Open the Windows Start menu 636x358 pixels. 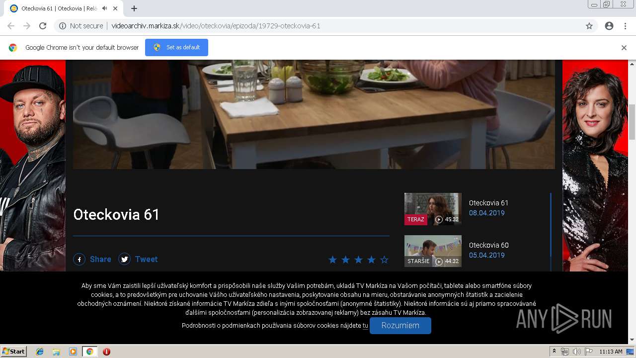[13, 352]
